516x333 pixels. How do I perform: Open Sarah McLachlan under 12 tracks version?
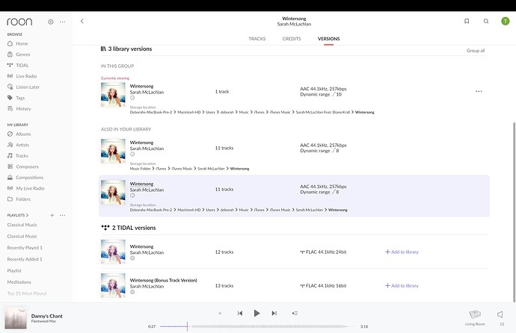tap(147, 252)
